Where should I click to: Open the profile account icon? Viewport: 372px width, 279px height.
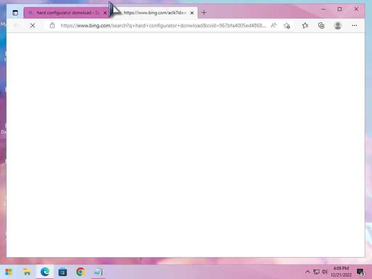pyautogui.click(x=337, y=25)
